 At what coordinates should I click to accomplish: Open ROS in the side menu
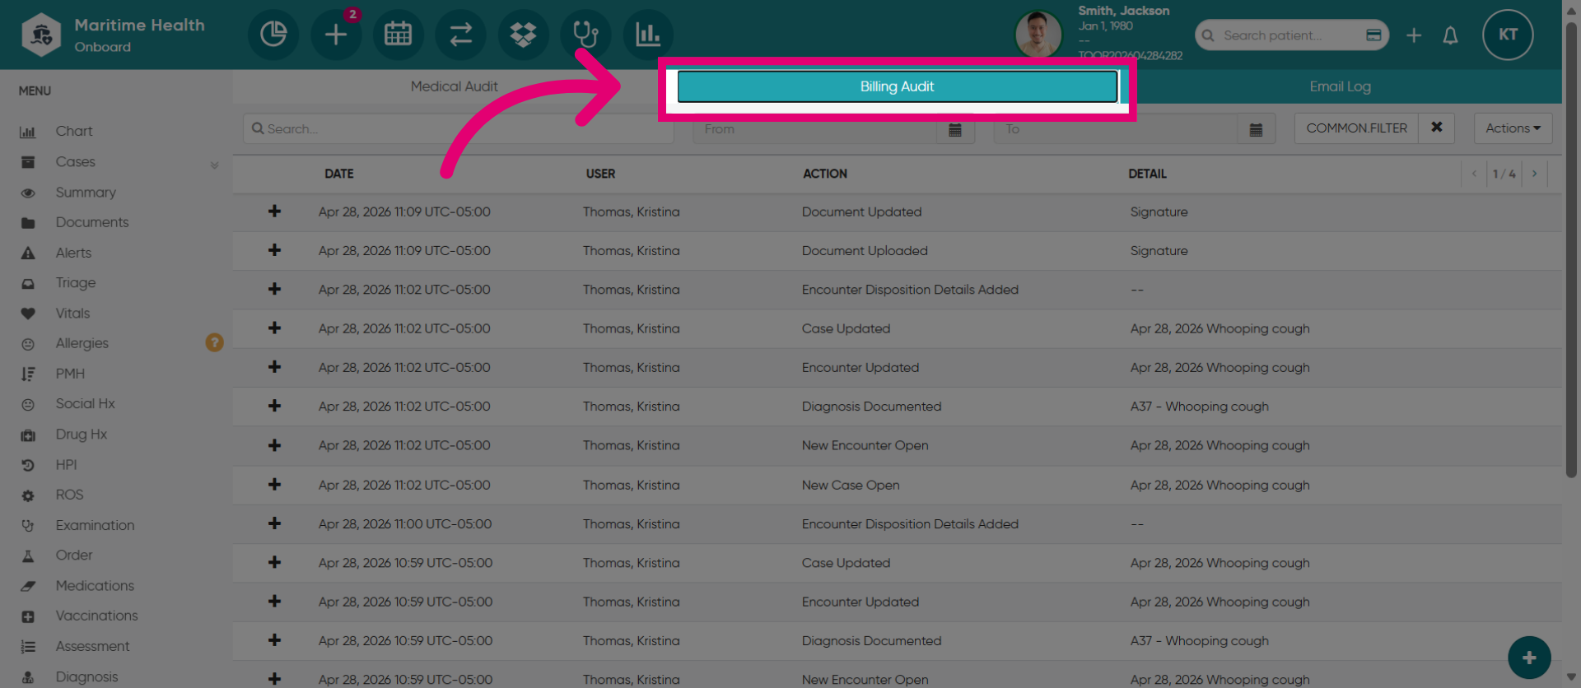point(69,495)
